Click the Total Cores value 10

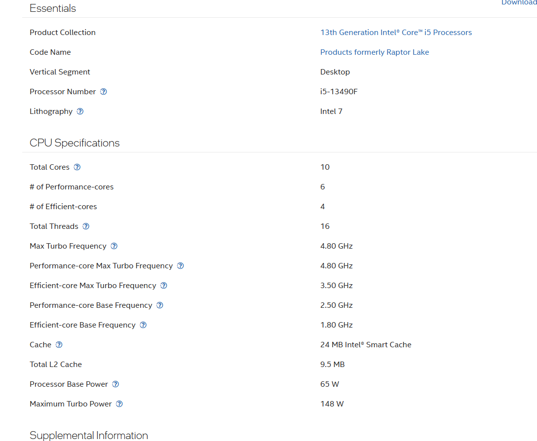tap(325, 167)
